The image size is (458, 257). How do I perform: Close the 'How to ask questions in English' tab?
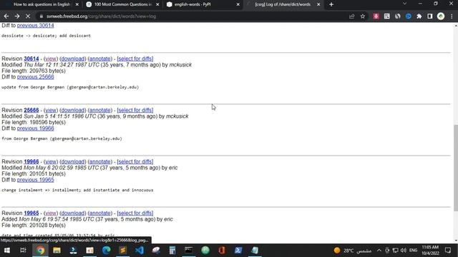pyautogui.click(x=77, y=4)
